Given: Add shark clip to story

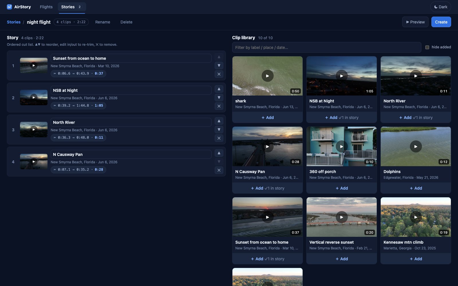Looking at the screenshot, I should coord(267,118).
